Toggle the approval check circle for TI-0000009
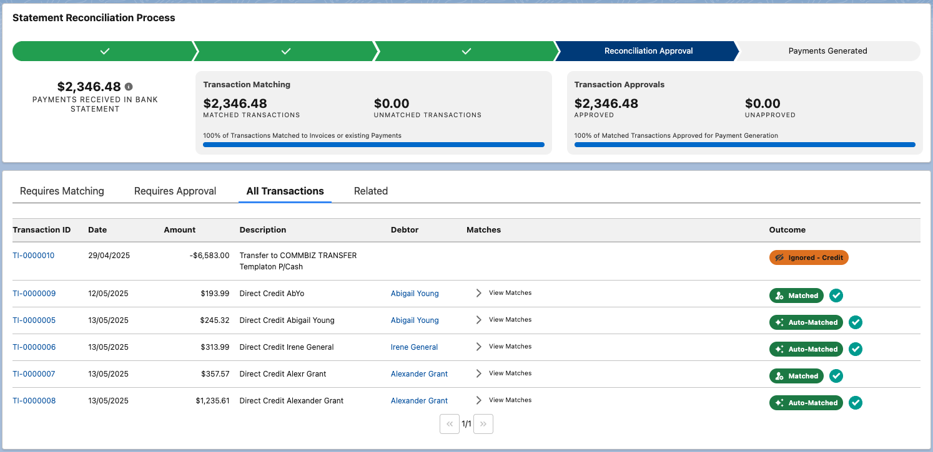The width and height of the screenshot is (933, 452). [836, 296]
